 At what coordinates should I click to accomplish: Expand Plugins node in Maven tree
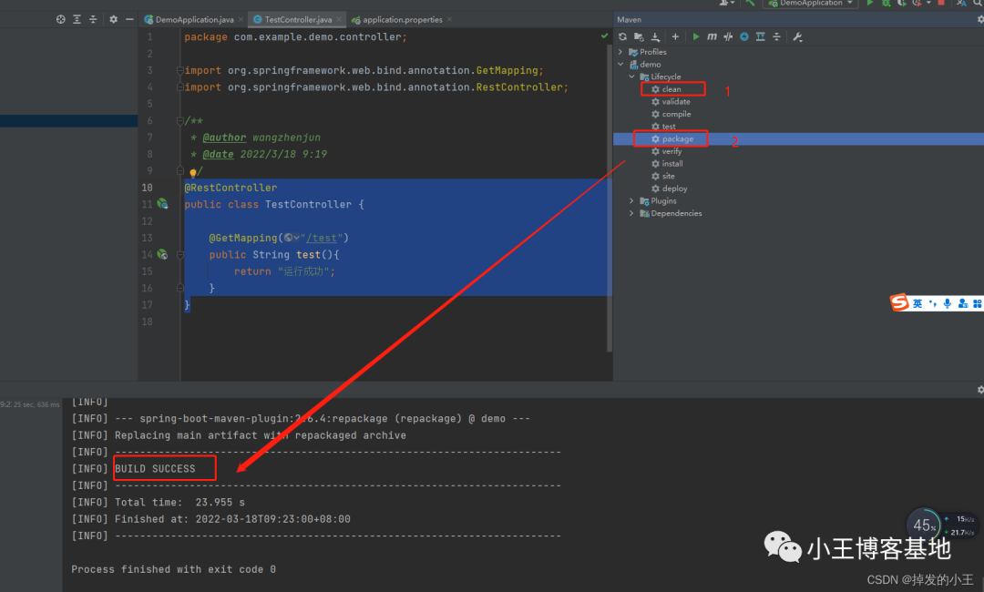632,200
